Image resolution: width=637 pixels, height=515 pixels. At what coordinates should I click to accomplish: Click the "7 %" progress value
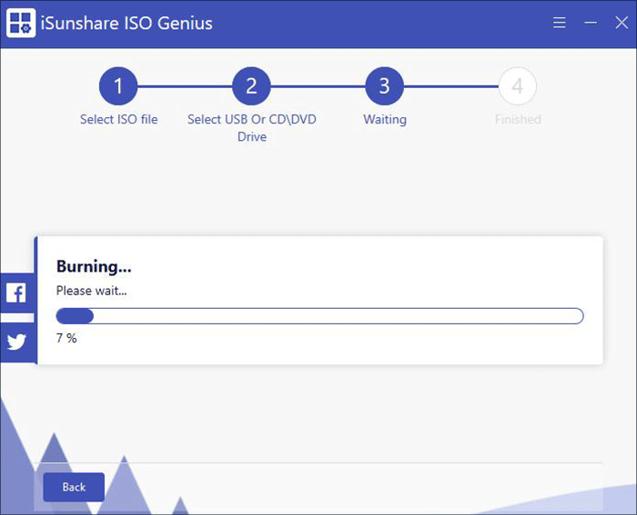tap(66, 338)
